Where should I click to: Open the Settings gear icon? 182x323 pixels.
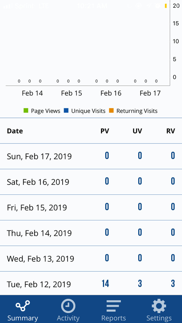(x=159, y=306)
